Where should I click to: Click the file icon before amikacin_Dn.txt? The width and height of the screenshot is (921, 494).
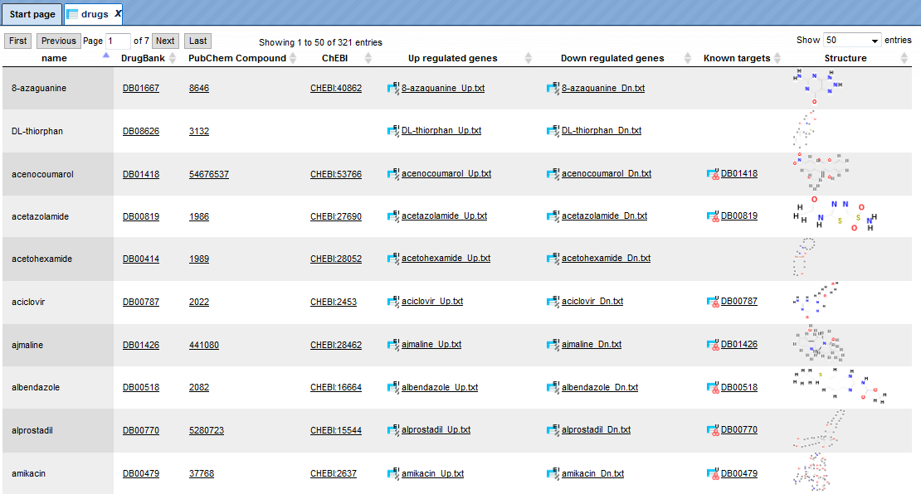pos(553,473)
